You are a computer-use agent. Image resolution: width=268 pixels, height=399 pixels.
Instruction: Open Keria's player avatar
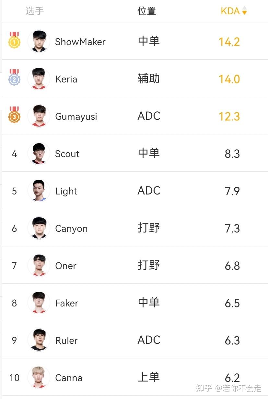pos(39,79)
